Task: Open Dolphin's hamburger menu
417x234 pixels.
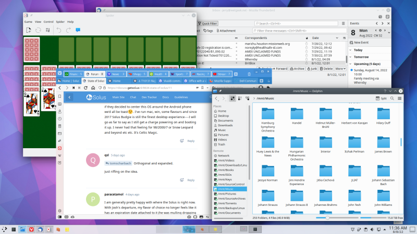Action: (x=400, y=98)
